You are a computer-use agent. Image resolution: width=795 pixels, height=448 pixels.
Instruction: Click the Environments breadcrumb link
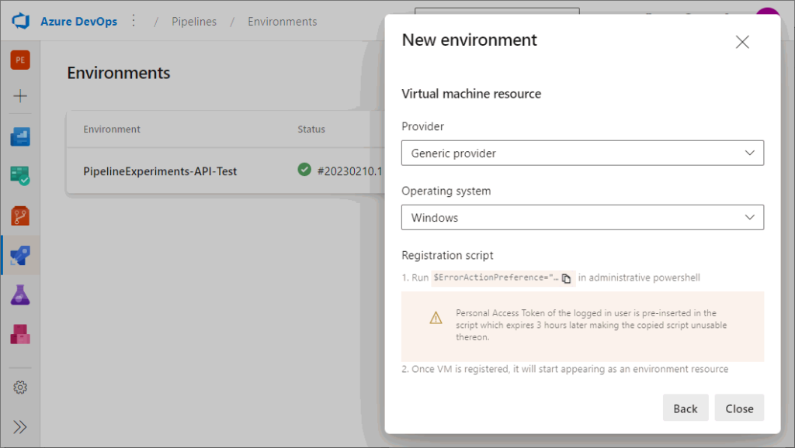(x=282, y=22)
